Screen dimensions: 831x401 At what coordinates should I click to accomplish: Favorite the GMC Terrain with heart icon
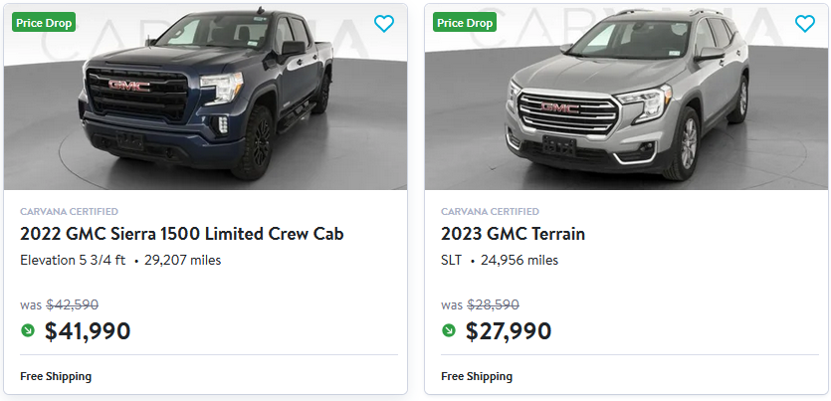click(x=805, y=24)
